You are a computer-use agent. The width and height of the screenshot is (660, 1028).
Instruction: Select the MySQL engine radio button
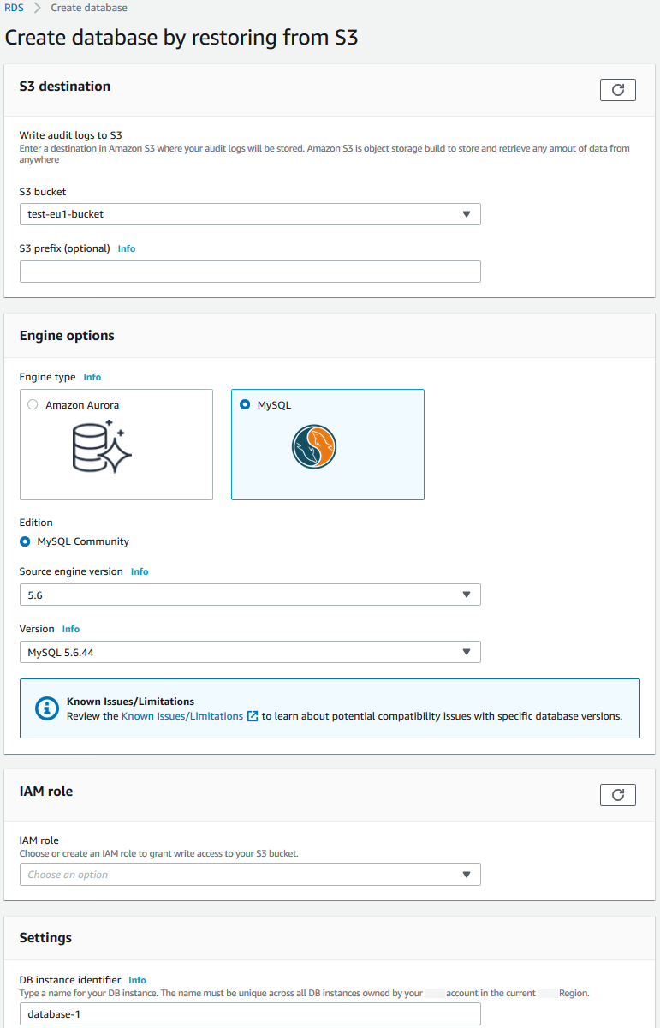(x=246, y=405)
